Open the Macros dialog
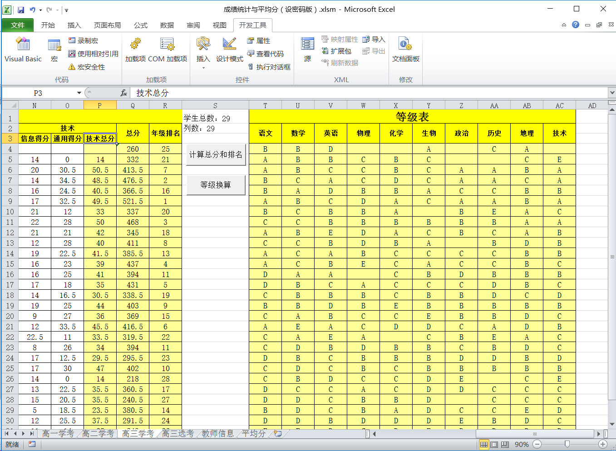This screenshot has width=616, height=451. tap(54, 50)
